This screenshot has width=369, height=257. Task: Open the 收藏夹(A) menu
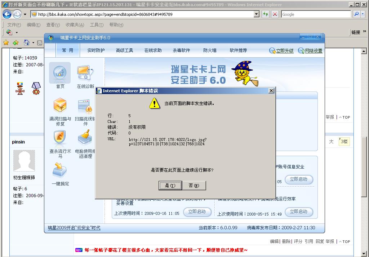(75, 25)
